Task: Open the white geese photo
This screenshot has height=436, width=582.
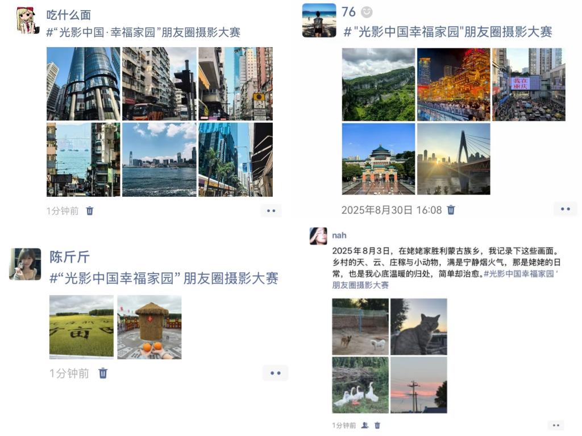Action: tap(360, 385)
